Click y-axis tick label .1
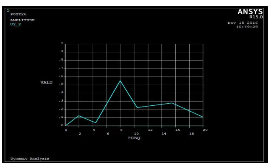The height and width of the screenshot is (163, 271). point(62,117)
